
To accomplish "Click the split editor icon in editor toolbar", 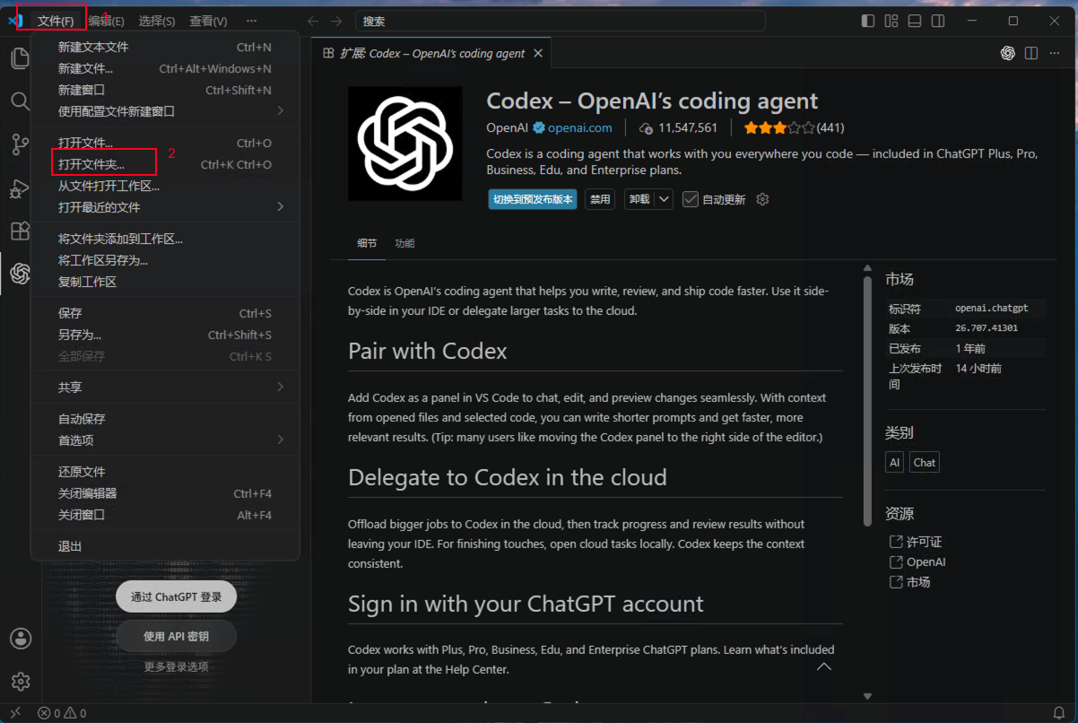I will (1031, 54).
